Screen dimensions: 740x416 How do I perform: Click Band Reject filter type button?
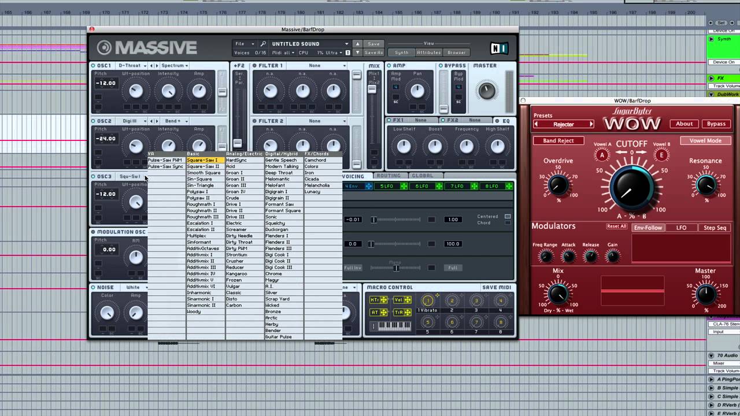pyautogui.click(x=558, y=140)
